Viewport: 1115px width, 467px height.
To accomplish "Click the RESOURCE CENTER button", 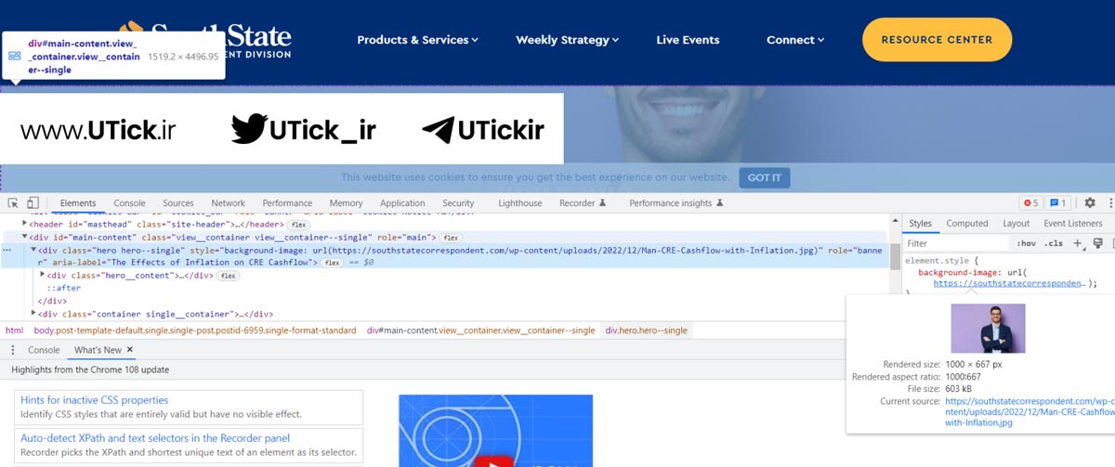I will point(937,40).
